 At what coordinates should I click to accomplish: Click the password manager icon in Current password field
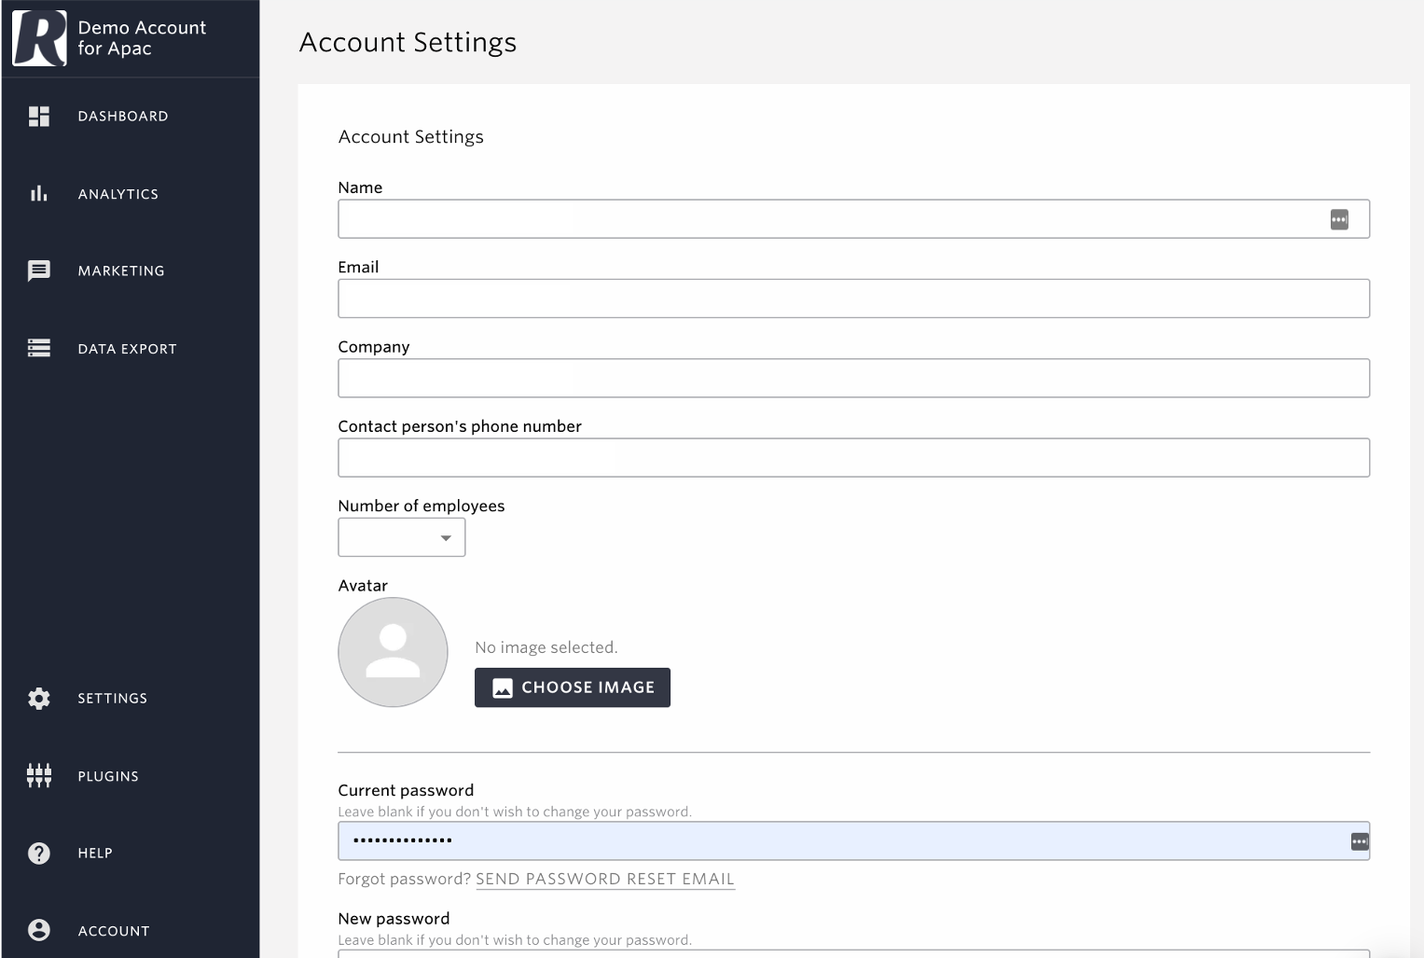[x=1360, y=841]
